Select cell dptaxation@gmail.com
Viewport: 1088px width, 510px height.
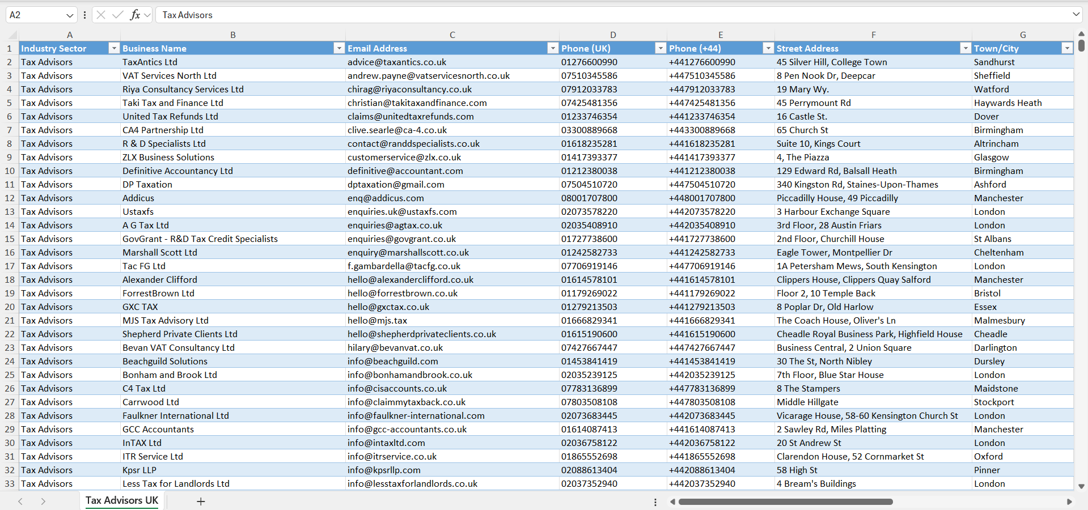(452, 185)
